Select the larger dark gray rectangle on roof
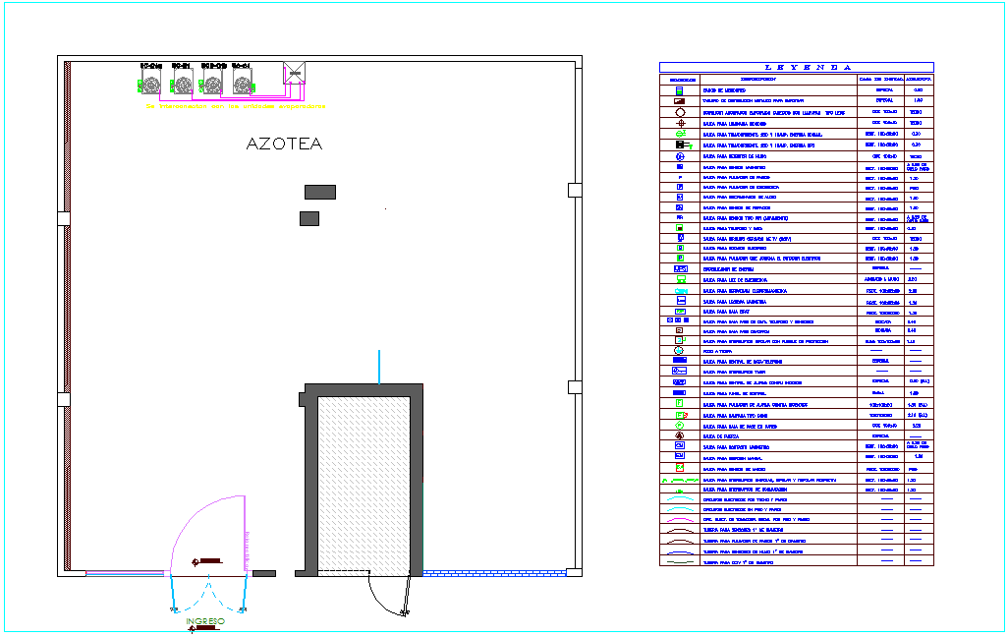The height and width of the screenshot is (637, 1008). (320, 192)
